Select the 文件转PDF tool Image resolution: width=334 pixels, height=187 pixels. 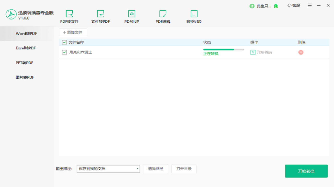tap(100, 16)
